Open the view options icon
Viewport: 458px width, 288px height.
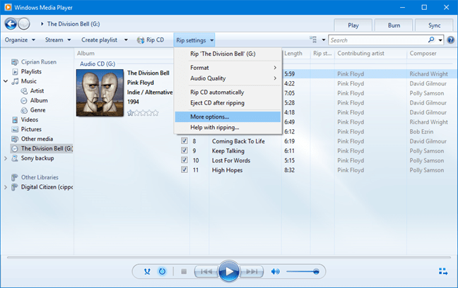(x=313, y=40)
